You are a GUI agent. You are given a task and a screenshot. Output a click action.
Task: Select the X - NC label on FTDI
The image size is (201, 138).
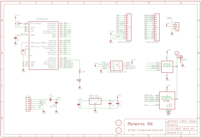point(37,107)
